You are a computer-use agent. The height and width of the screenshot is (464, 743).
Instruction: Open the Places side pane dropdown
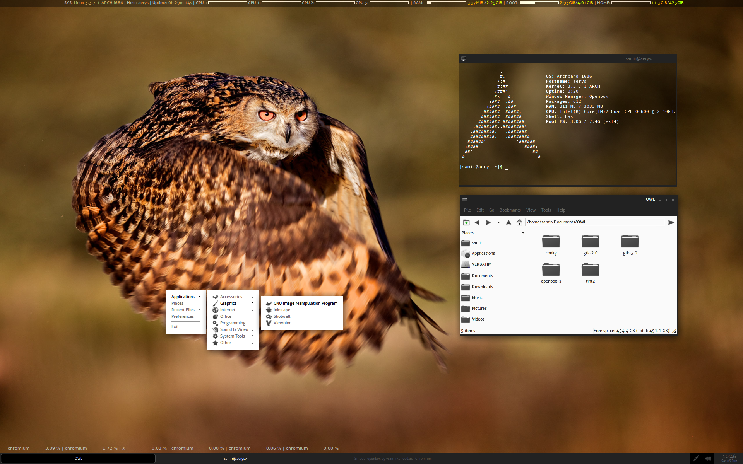coord(523,233)
